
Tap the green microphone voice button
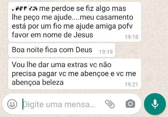(155, 104)
